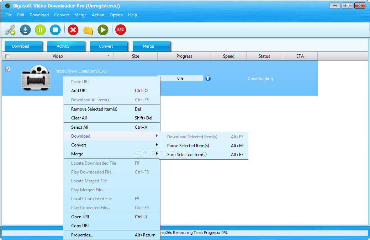The height and width of the screenshot is (240, 370).
Task: Open the Action menu
Action: pyautogui.click(x=98, y=15)
